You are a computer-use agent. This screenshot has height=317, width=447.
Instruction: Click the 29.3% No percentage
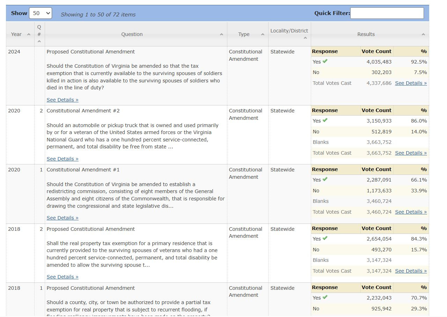pos(419,309)
